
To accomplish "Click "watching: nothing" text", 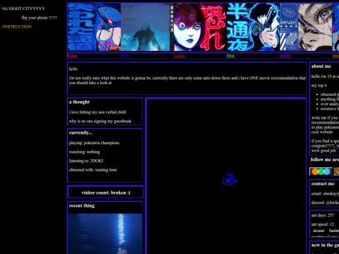I will pyautogui.click(x=84, y=152).
